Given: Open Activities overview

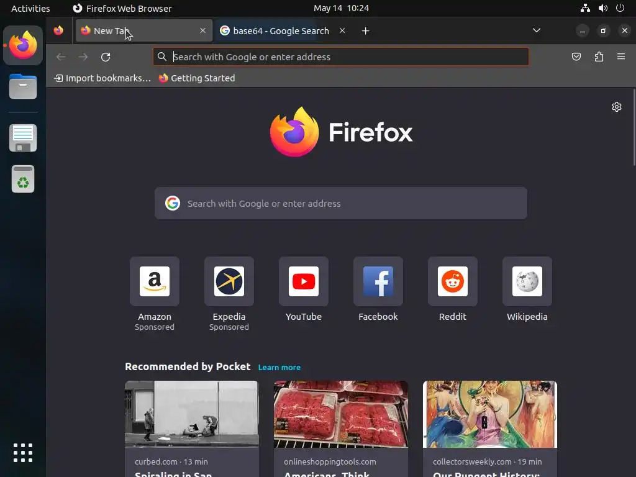Looking at the screenshot, I should 30,8.
